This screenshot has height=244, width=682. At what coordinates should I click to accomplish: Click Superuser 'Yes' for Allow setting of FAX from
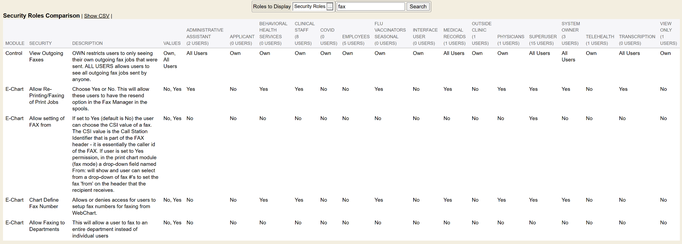pos(533,118)
